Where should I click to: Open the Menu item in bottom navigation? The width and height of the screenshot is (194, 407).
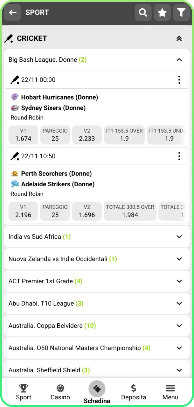170,391
